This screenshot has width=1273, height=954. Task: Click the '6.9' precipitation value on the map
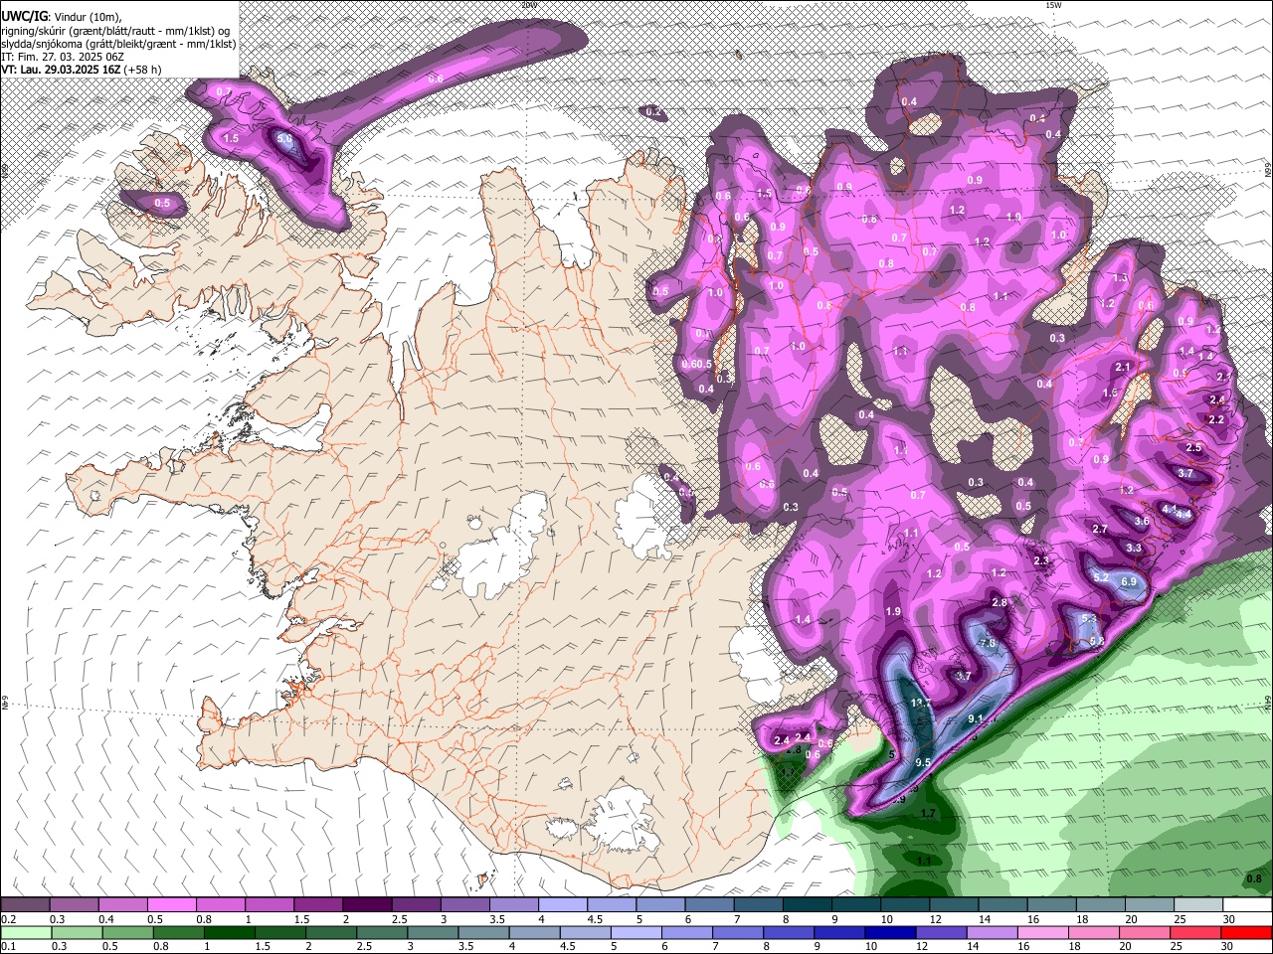[1129, 581]
